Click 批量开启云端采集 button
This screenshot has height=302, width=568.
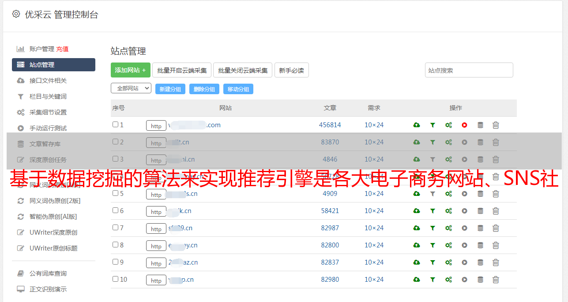tap(182, 70)
